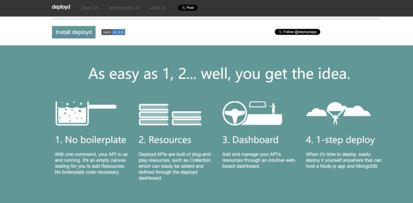Click the '2. Resources' heading
This screenshot has height=203, width=413.
165,140
